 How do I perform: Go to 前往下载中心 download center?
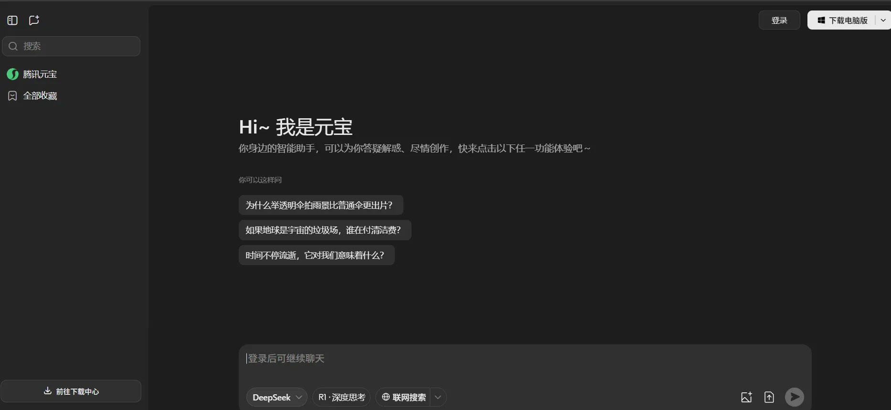(x=71, y=391)
